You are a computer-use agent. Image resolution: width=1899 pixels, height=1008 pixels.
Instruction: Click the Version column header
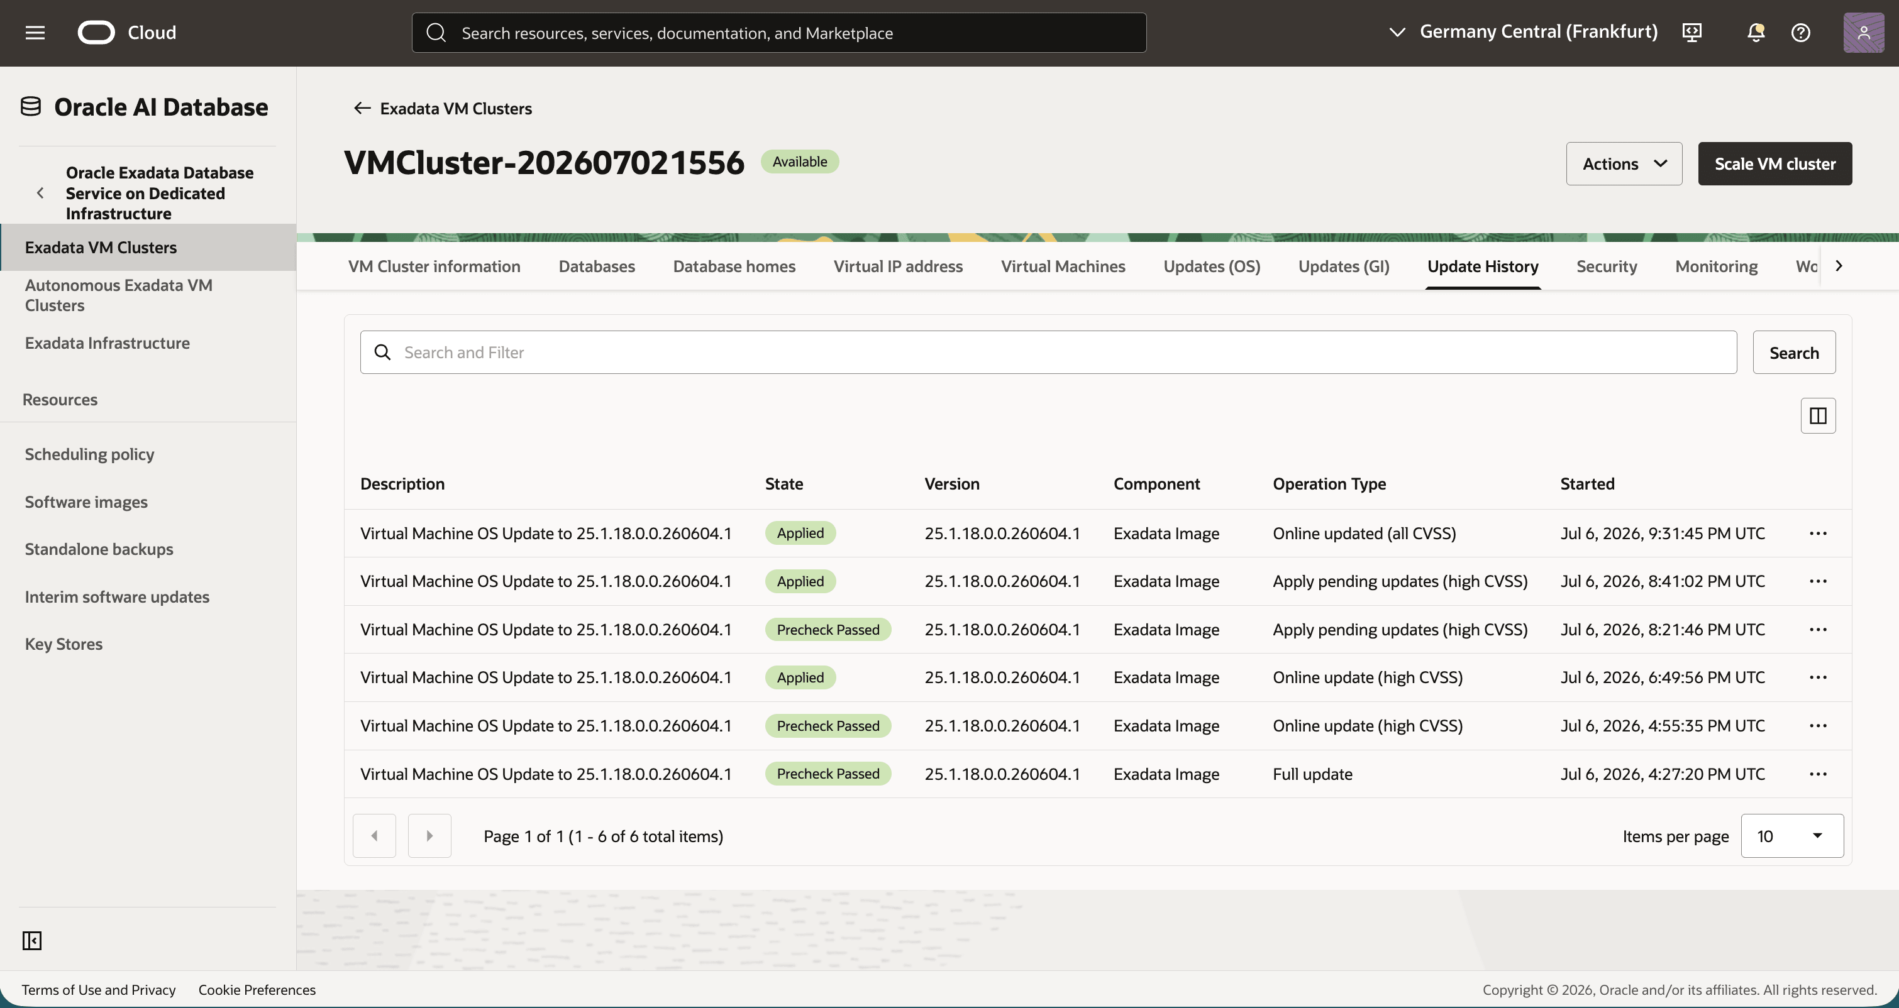(952, 483)
